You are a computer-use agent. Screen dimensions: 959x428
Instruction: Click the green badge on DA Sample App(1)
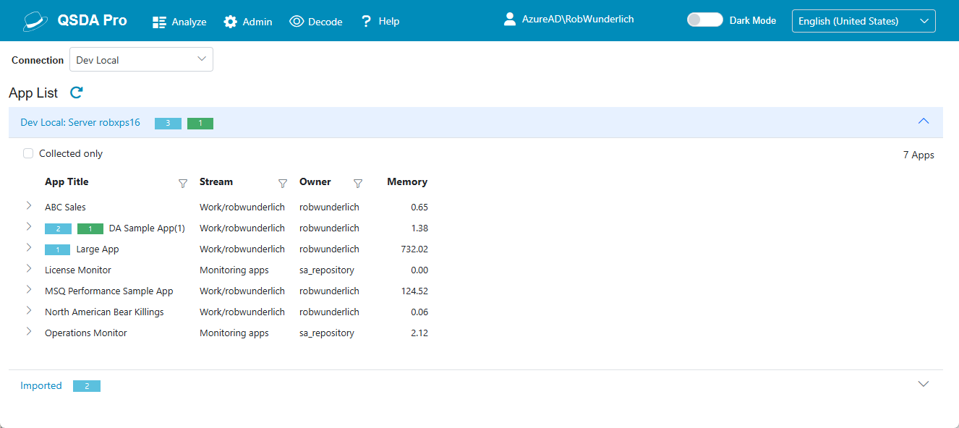point(90,229)
